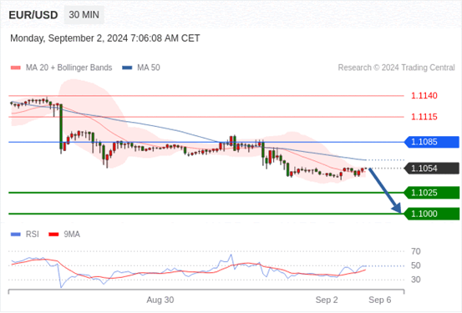462x313 pixels.
Task: Click the date and time heading
Action: (x=105, y=38)
